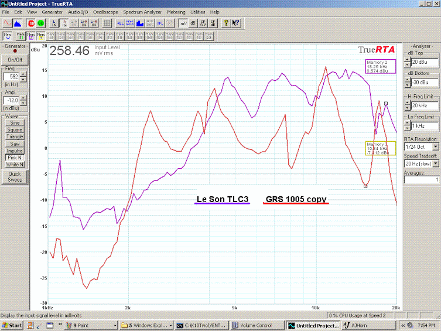The height and width of the screenshot is (331, 441).
Task: Switch to AJHorn in the taskbar
Action: [368, 325]
